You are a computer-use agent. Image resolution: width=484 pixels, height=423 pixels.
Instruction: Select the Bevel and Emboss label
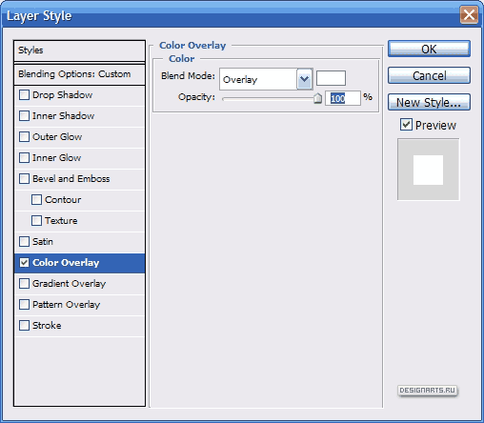[71, 179]
